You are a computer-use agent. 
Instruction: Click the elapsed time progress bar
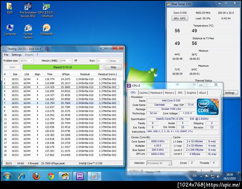coord(63,67)
